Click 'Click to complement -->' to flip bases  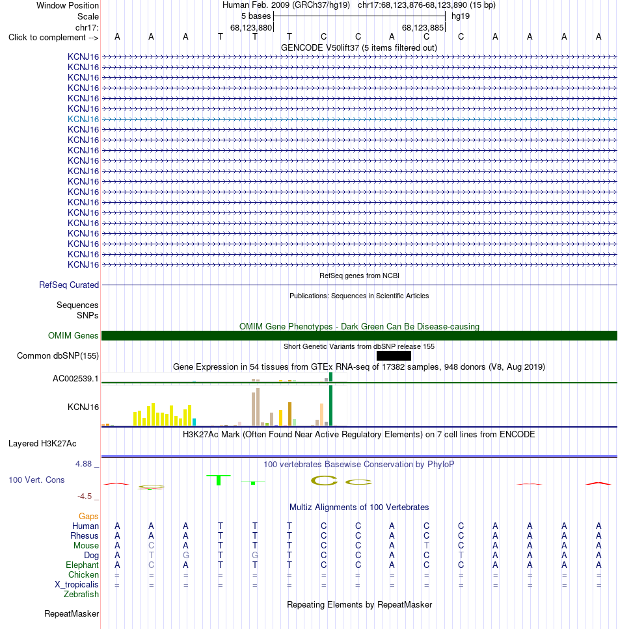(53, 37)
